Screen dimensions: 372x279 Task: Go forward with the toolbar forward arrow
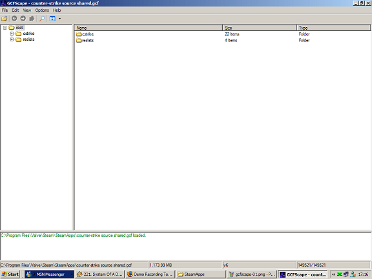tap(23, 19)
